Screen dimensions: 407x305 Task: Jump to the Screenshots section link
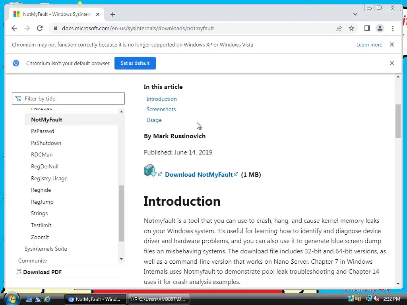click(161, 110)
